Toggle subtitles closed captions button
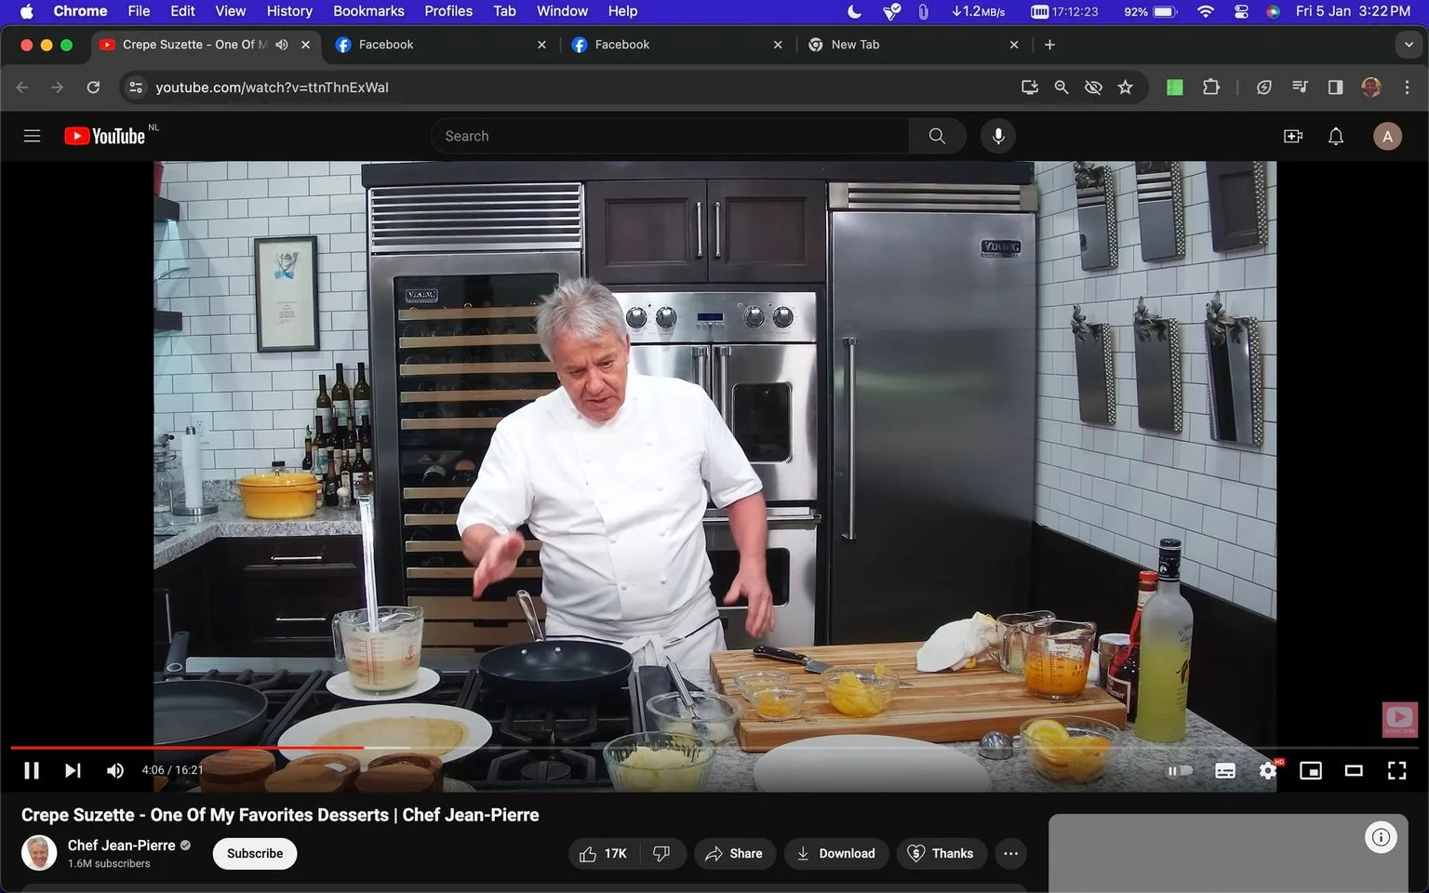Viewport: 1429px width, 893px height. (x=1225, y=770)
